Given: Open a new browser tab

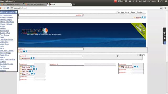Looking at the screenshot, I should coord(74,4).
